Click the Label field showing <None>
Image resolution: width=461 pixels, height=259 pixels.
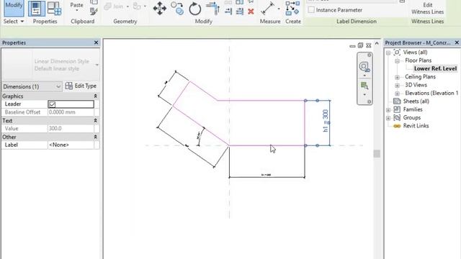71,145
